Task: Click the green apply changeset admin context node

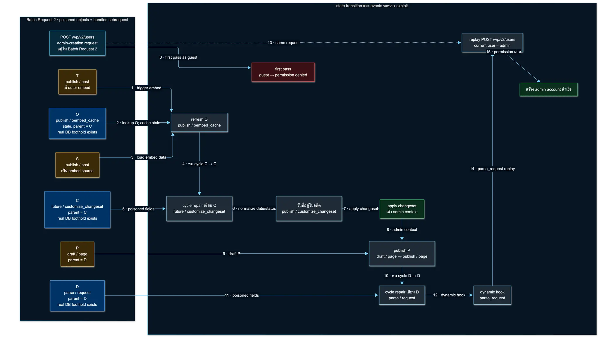Action: pyautogui.click(x=402, y=209)
